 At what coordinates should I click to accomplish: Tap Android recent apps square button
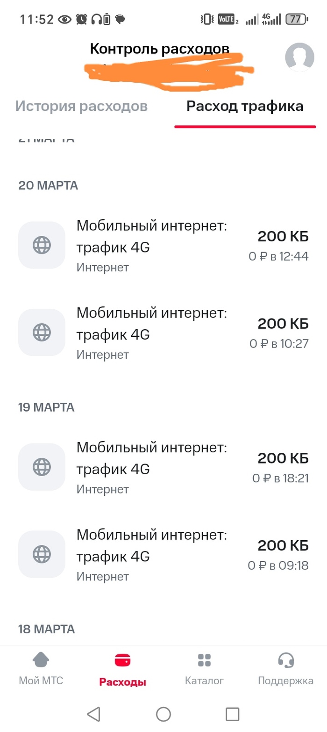click(x=232, y=714)
